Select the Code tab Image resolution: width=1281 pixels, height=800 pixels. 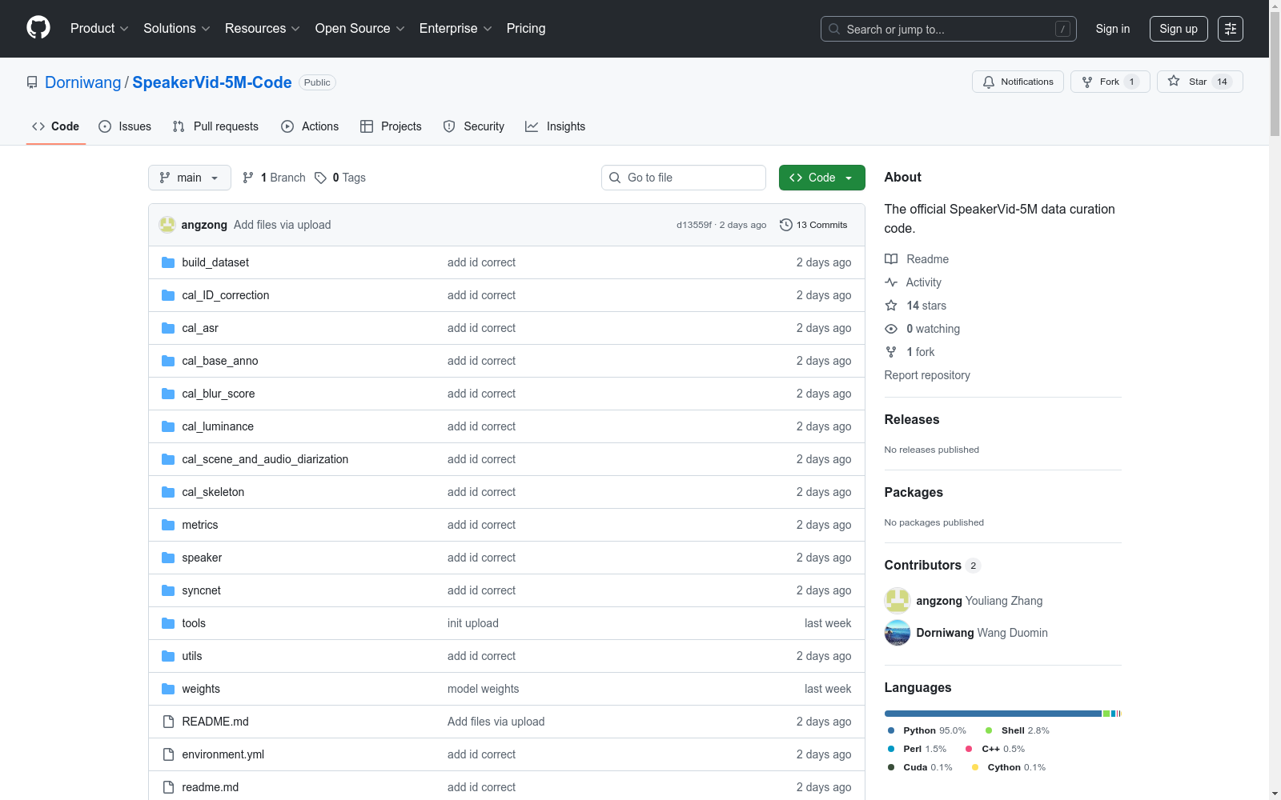pyautogui.click(x=56, y=126)
